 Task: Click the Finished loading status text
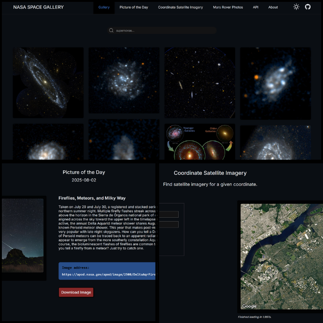tap(255, 317)
